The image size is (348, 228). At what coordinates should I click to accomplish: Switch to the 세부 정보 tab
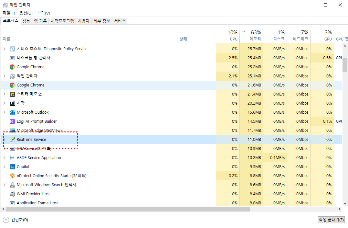tap(102, 21)
